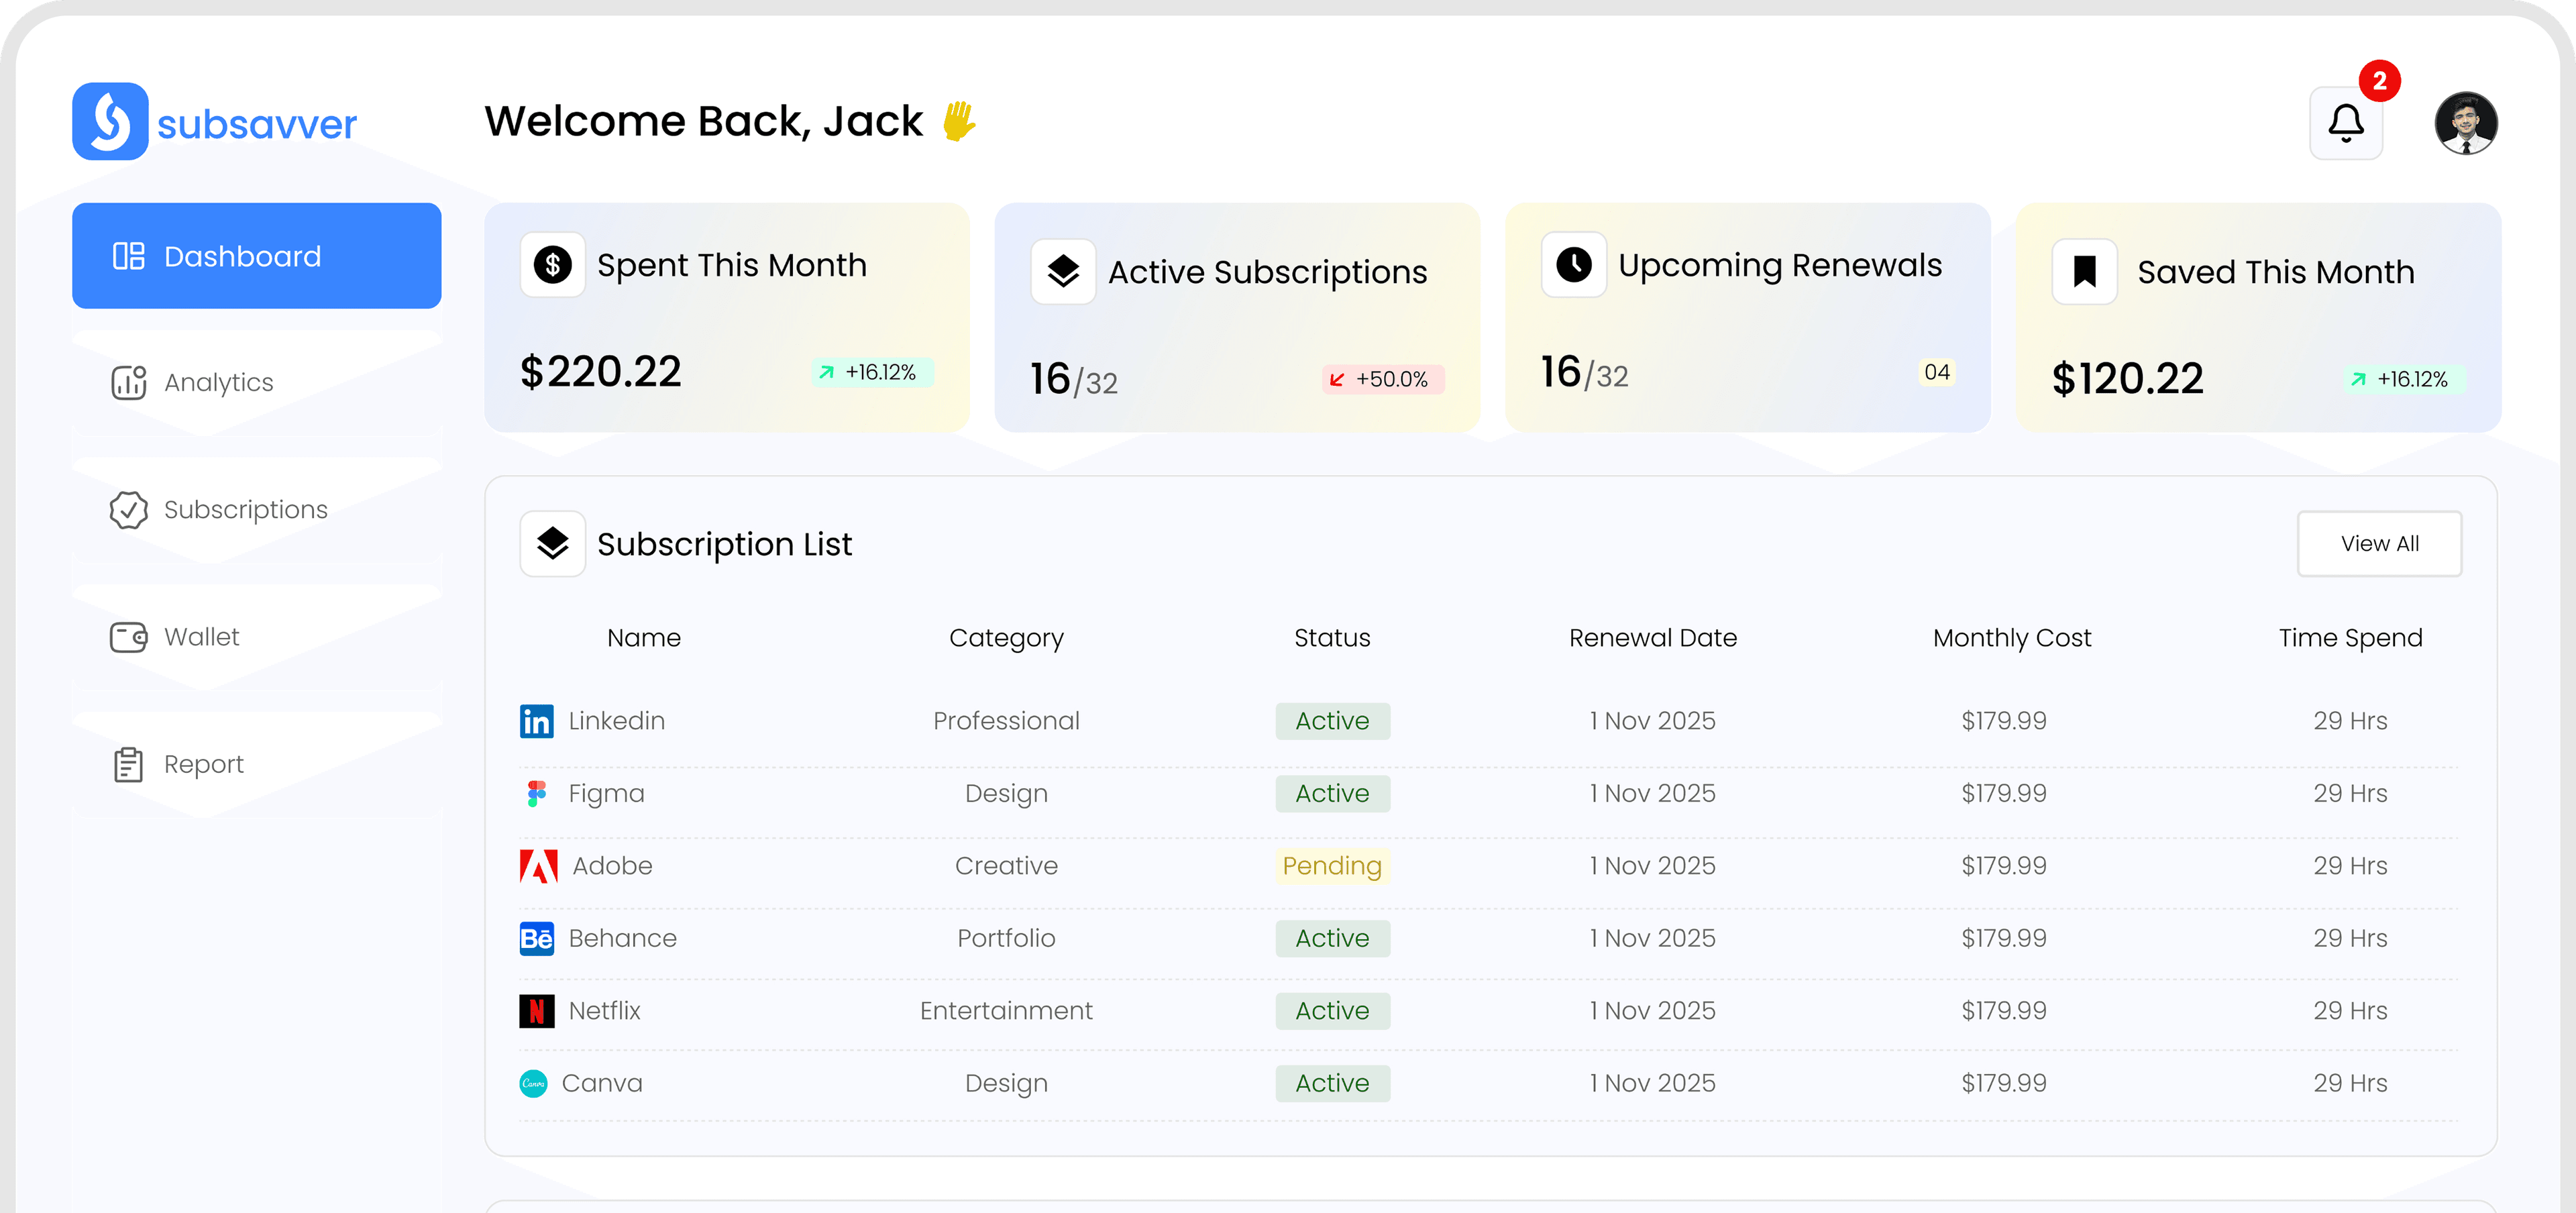Click the subsavver logo icon

click(110, 121)
